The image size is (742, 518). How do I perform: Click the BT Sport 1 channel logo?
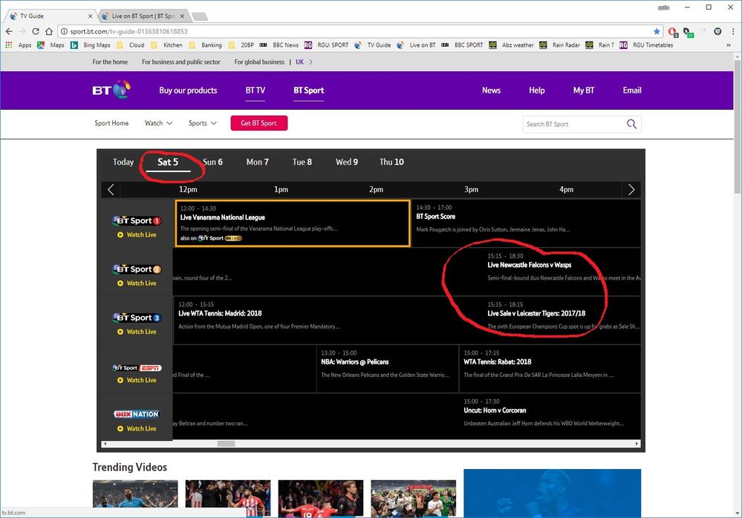tap(137, 220)
